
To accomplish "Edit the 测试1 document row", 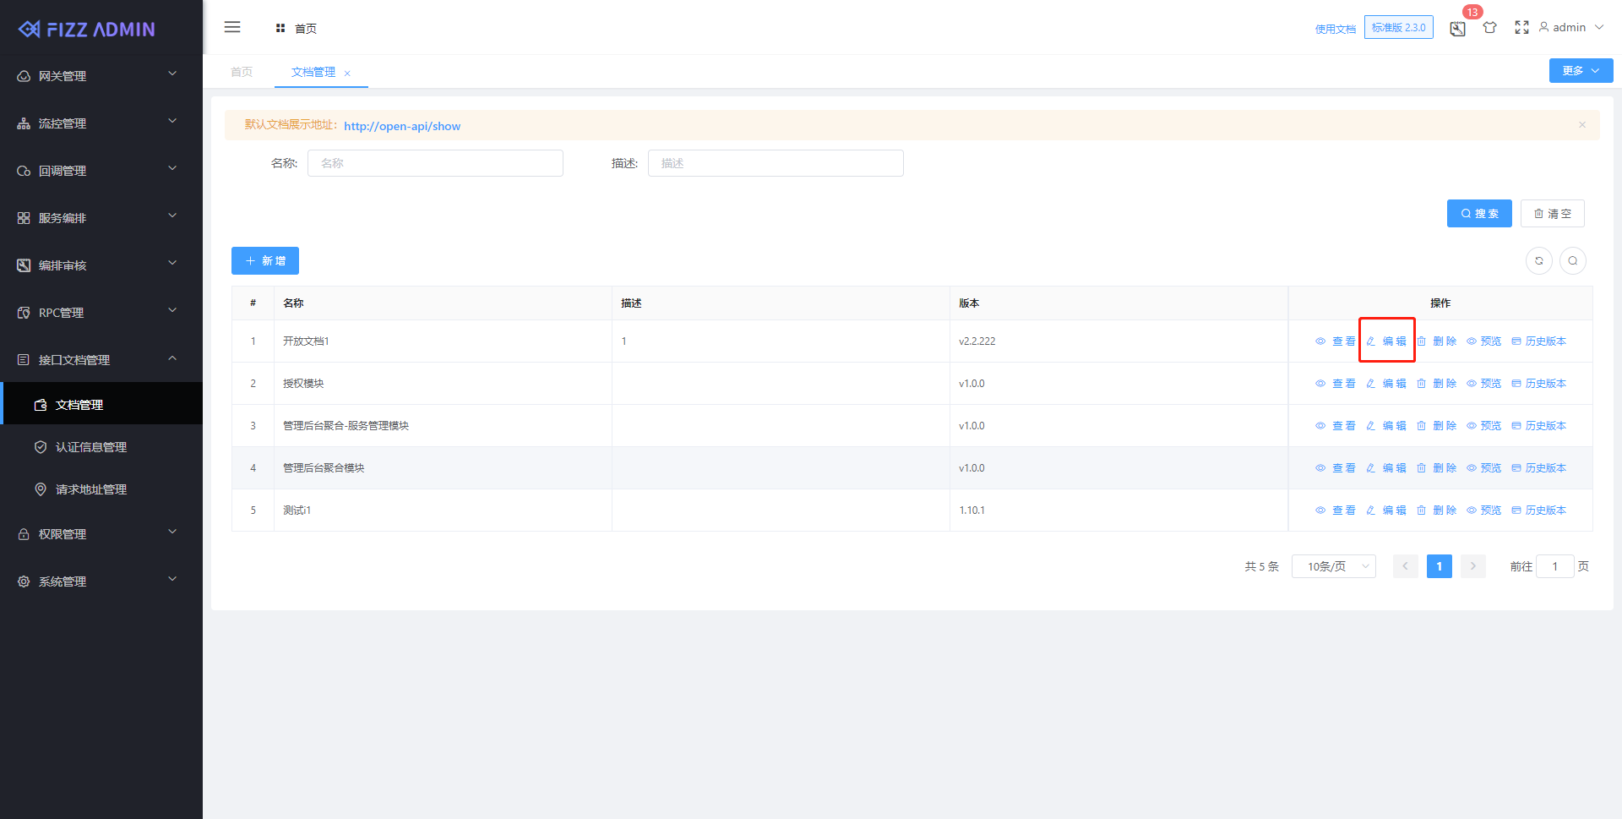I will coord(1386,511).
